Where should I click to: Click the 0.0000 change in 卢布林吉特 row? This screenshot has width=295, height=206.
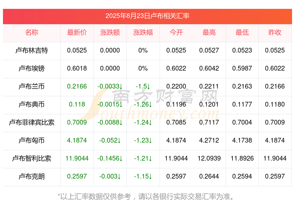(x=110, y=50)
